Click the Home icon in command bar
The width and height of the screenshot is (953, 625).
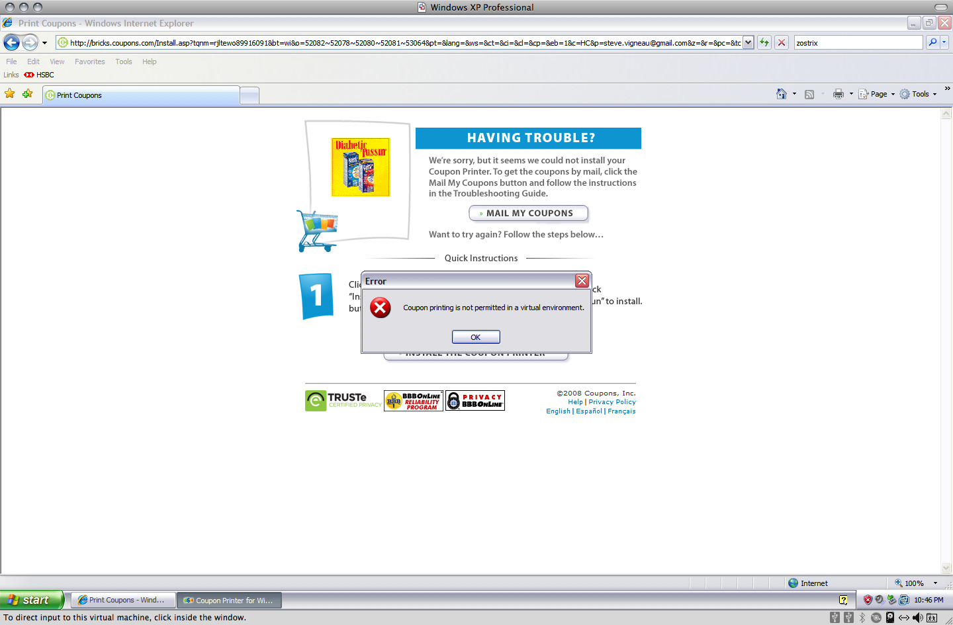point(782,94)
